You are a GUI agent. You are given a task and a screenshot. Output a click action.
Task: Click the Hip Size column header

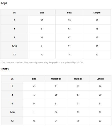(x=78, y=79)
